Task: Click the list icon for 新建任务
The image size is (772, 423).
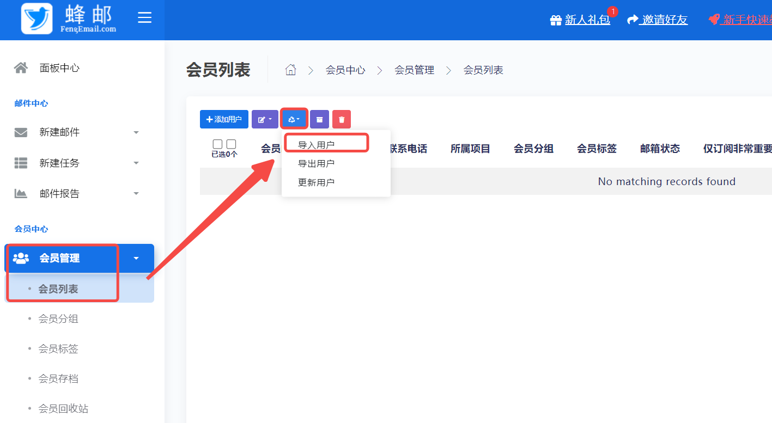Action: point(21,163)
